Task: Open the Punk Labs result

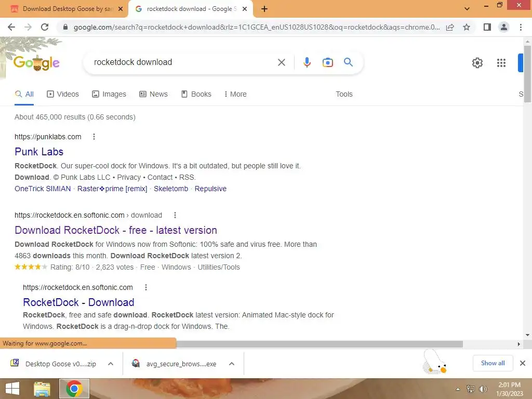Action: [x=39, y=152]
